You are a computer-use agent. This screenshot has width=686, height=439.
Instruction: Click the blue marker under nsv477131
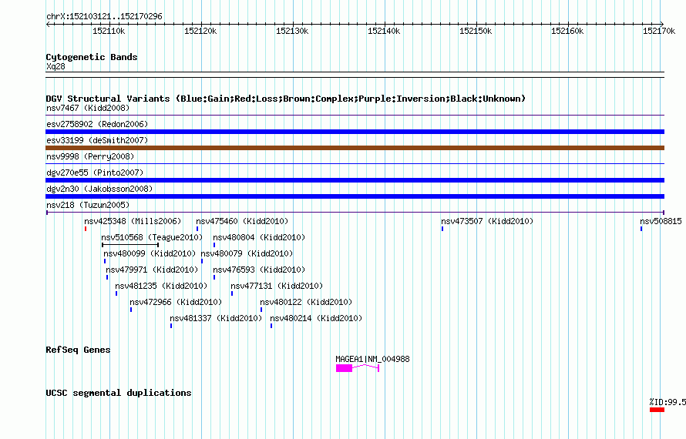[232, 293]
